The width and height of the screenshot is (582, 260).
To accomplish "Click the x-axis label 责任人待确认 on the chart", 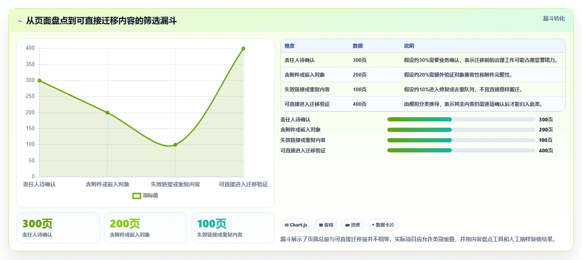I will pyautogui.click(x=39, y=184).
